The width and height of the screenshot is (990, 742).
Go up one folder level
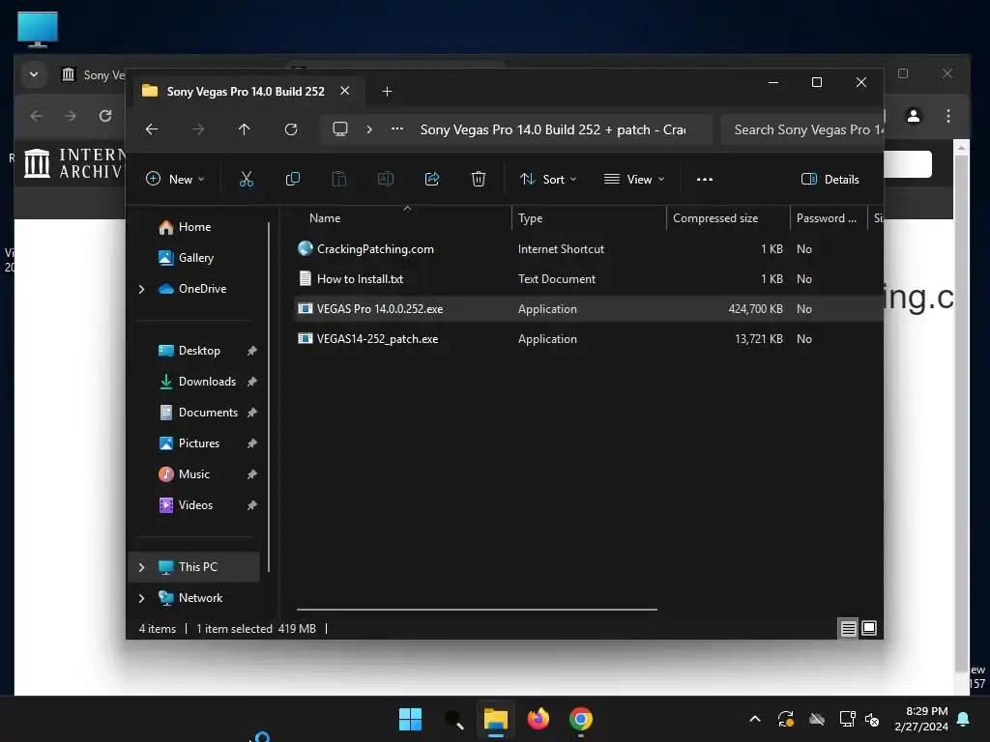point(244,129)
